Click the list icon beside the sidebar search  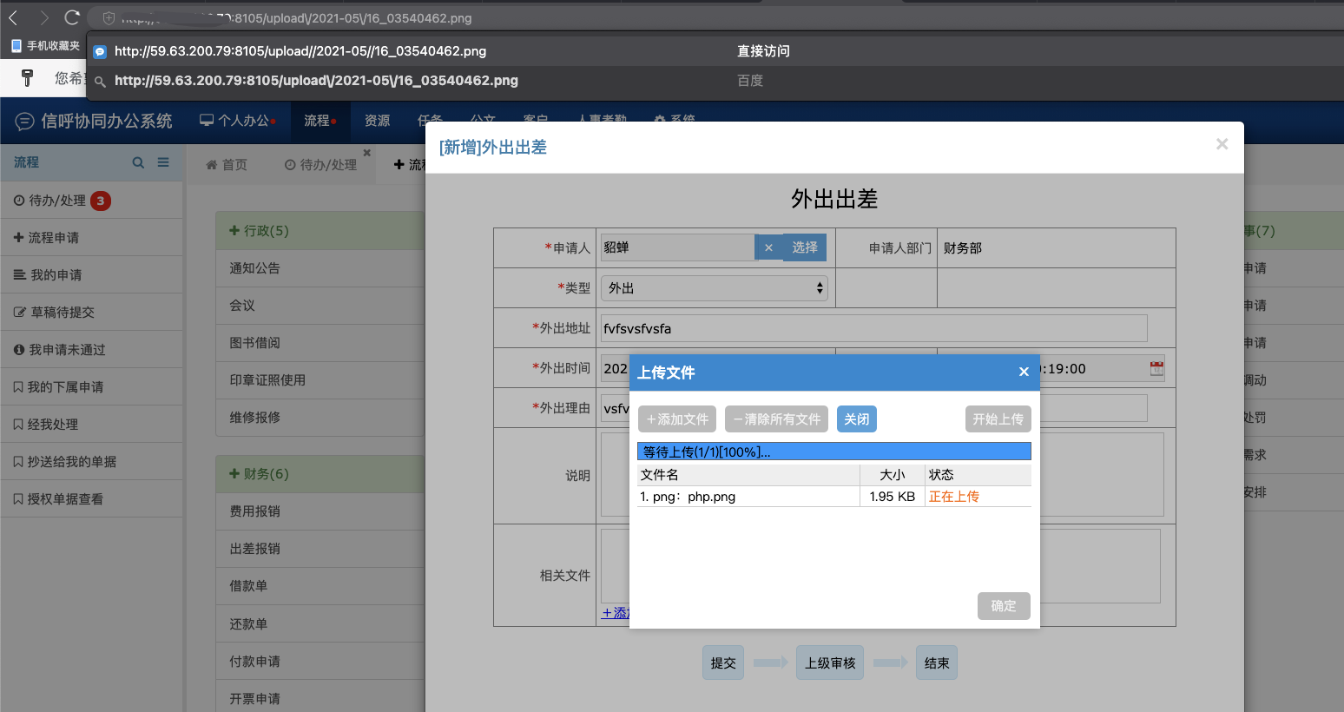point(163,162)
